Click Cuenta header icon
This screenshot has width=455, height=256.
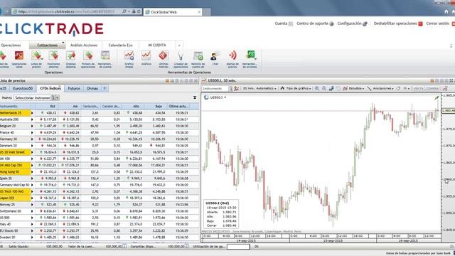[x=291, y=23]
